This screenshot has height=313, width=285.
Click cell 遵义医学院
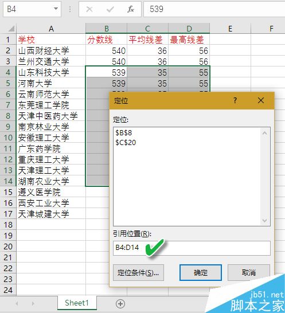click(51, 192)
